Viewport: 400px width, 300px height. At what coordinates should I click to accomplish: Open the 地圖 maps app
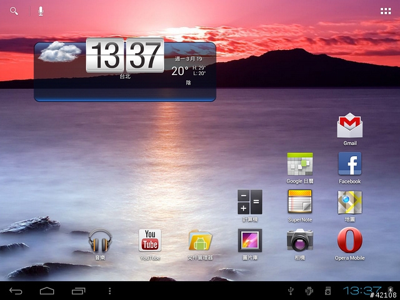(350, 202)
